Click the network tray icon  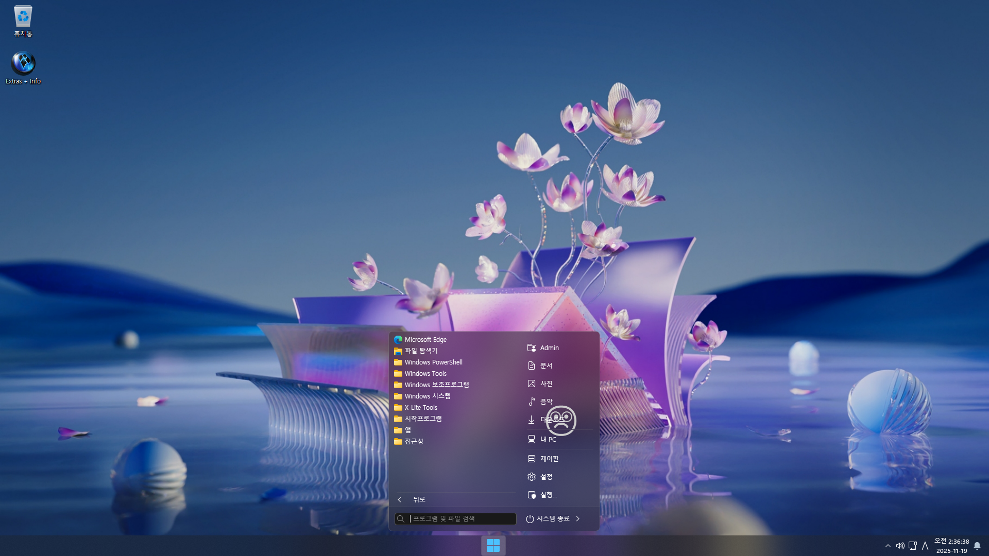[x=912, y=546]
